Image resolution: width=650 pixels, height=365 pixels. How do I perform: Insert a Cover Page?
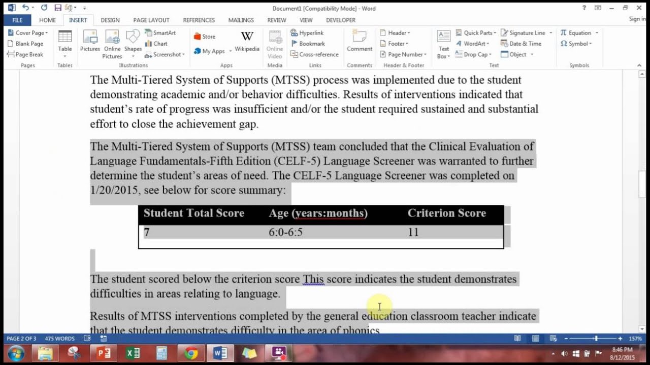point(27,33)
